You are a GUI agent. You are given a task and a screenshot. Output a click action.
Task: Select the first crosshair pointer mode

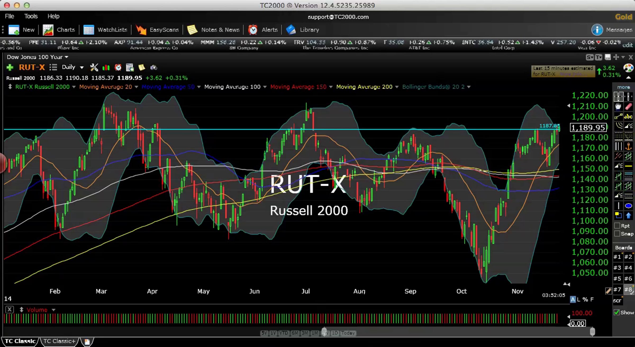(619, 96)
